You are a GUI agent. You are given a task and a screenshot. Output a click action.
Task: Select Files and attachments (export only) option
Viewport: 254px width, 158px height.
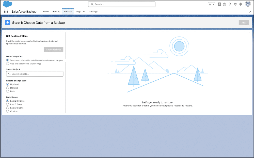coord(7,64)
